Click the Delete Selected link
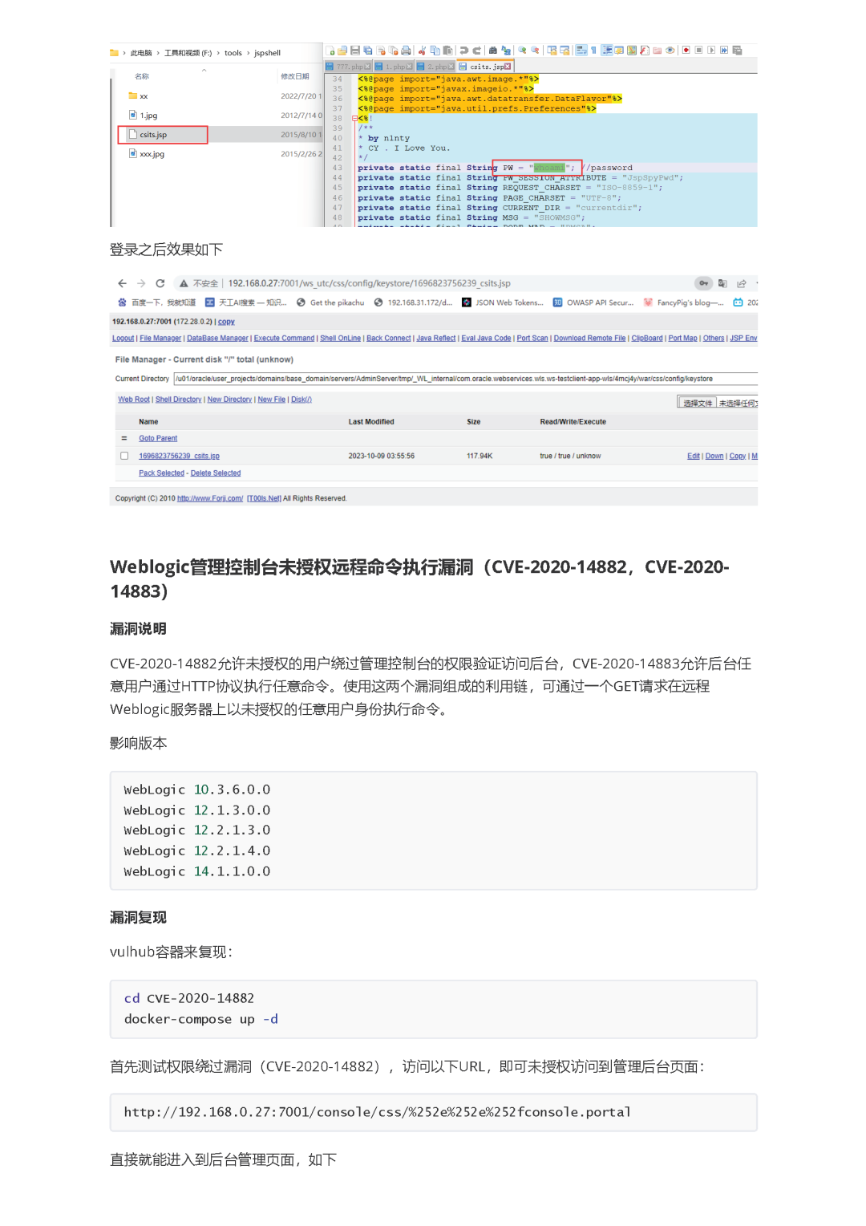 tap(216, 473)
